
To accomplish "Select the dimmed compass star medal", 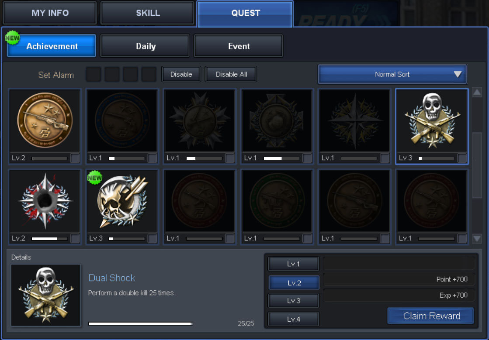I will point(354,121).
